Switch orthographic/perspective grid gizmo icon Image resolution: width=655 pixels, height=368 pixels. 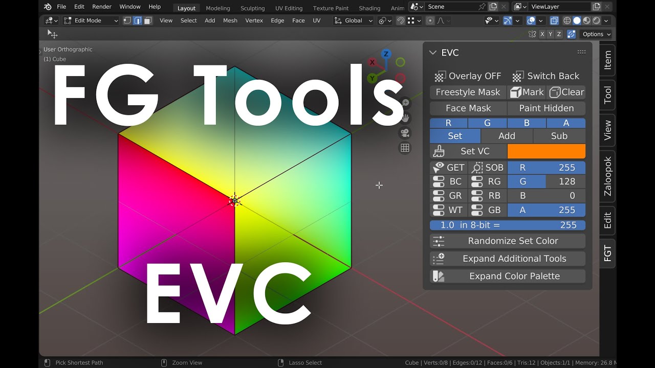[405, 148]
